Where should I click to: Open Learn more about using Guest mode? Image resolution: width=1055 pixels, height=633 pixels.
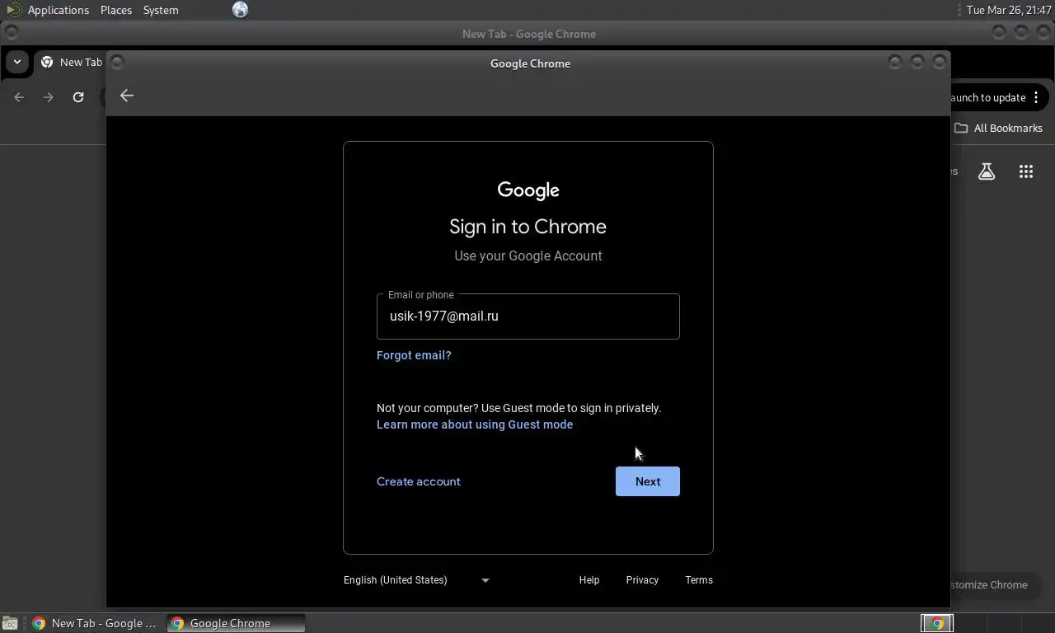tap(475, 424)
